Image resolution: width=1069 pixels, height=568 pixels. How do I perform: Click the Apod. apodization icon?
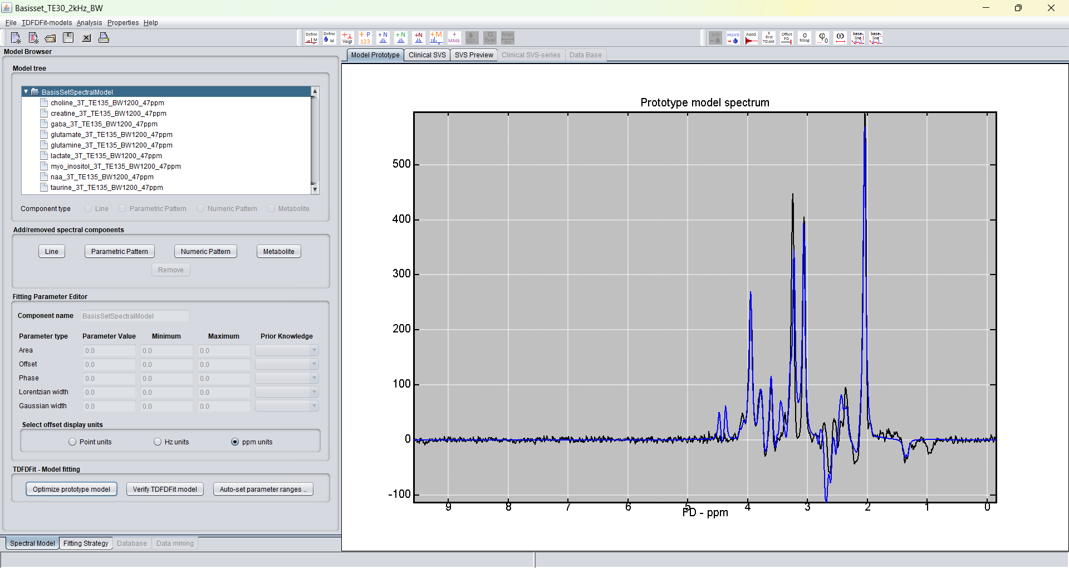click(x=751, y=38)
